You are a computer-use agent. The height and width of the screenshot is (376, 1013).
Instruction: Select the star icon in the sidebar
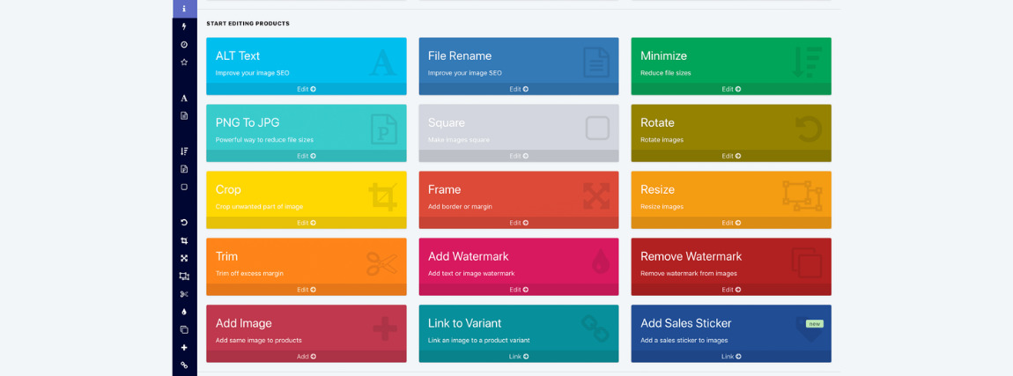184,63
